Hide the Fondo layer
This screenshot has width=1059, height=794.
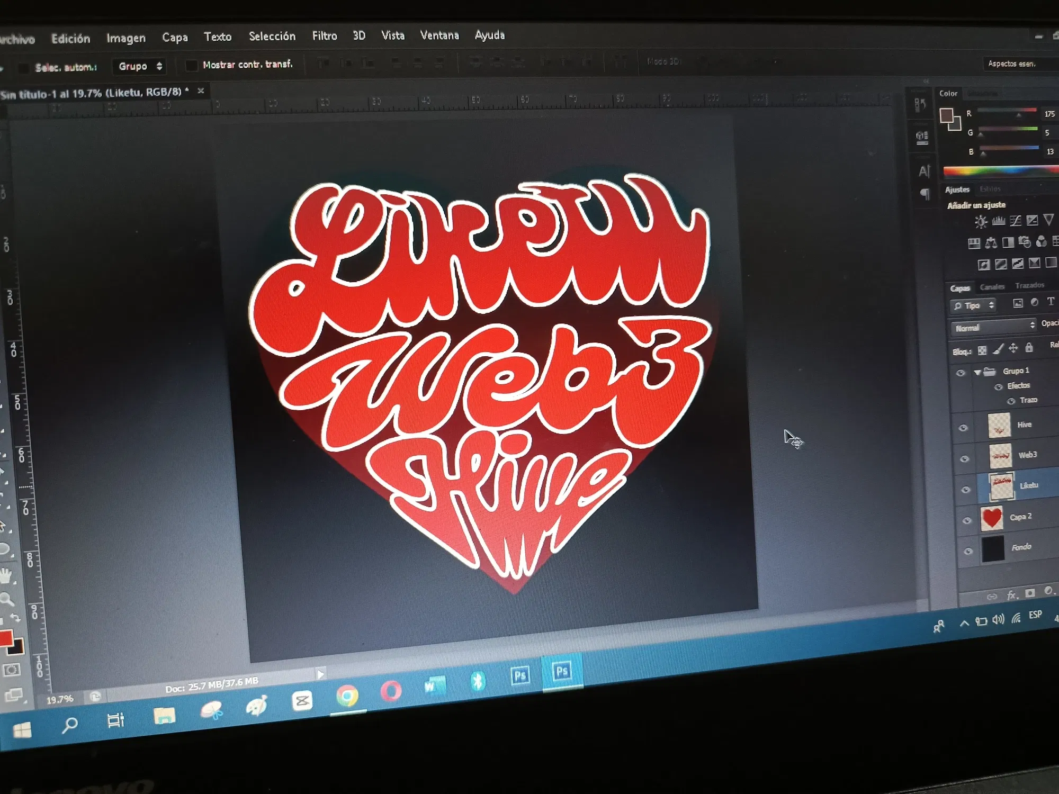pos(968,551)
